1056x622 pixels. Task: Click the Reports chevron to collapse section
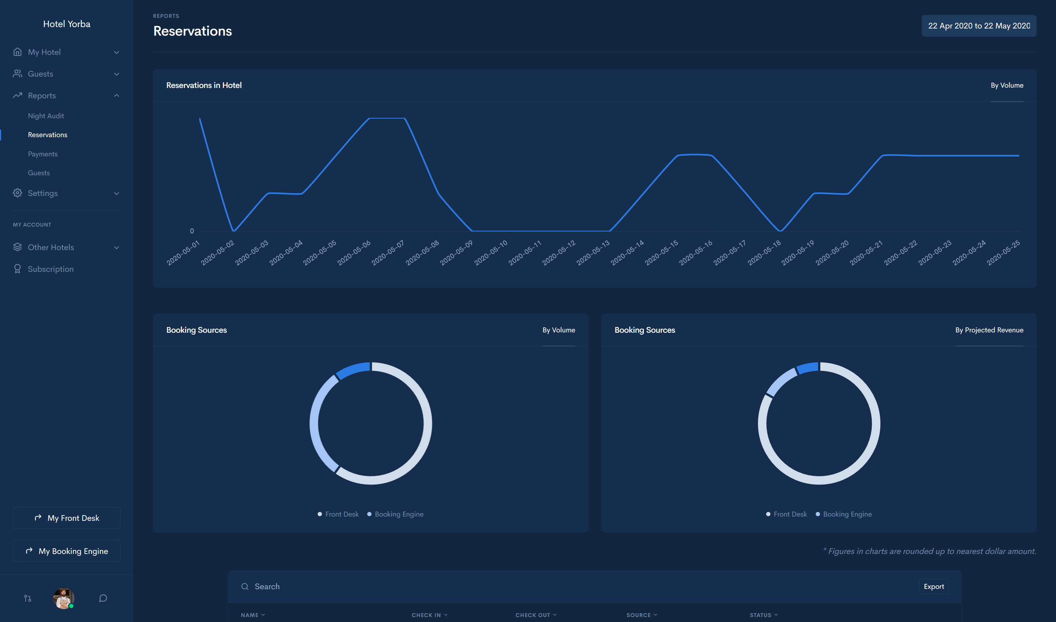tap(116, 95)
